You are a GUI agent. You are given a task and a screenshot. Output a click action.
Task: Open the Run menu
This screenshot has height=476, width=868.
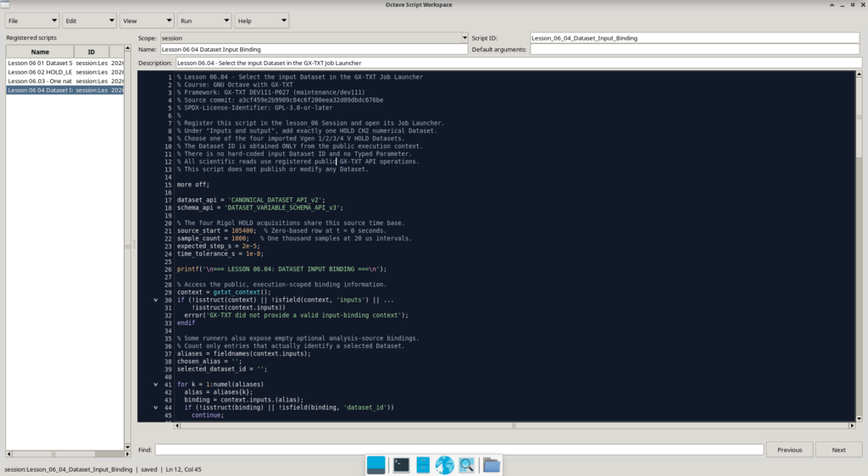point(203,21)
